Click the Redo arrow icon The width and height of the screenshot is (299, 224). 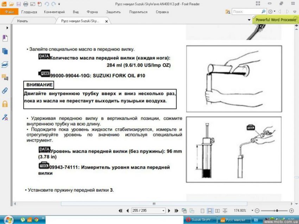click(x=53, y=4)
